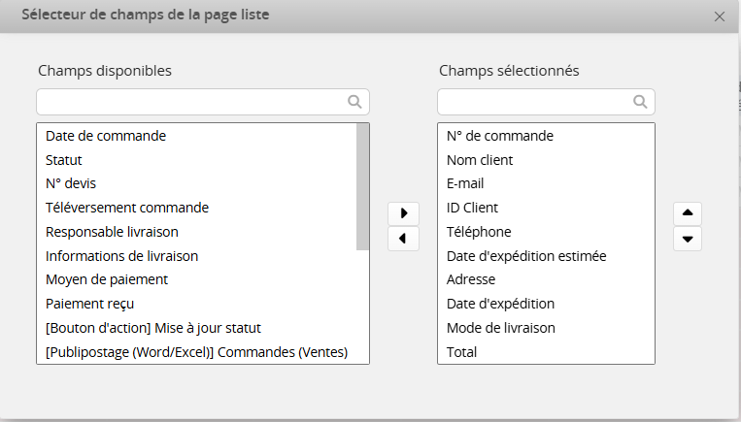The height and width of the screenshot is (422, 741).
Task: Select "Date d'expédition estimée" field
Action: click(526, 256)
